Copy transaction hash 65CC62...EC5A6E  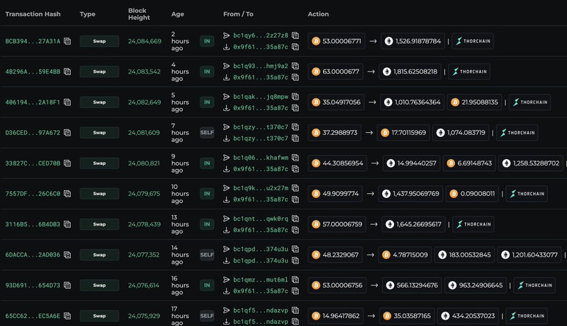67,315
